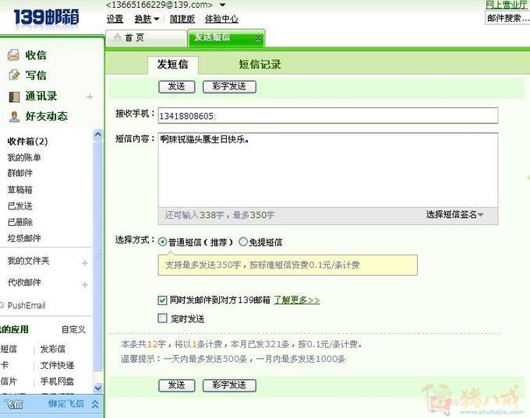Viewport: 530px width, 418px height.
Task: Open 草稿箱 drafts folder
Action: click(20, 190)
